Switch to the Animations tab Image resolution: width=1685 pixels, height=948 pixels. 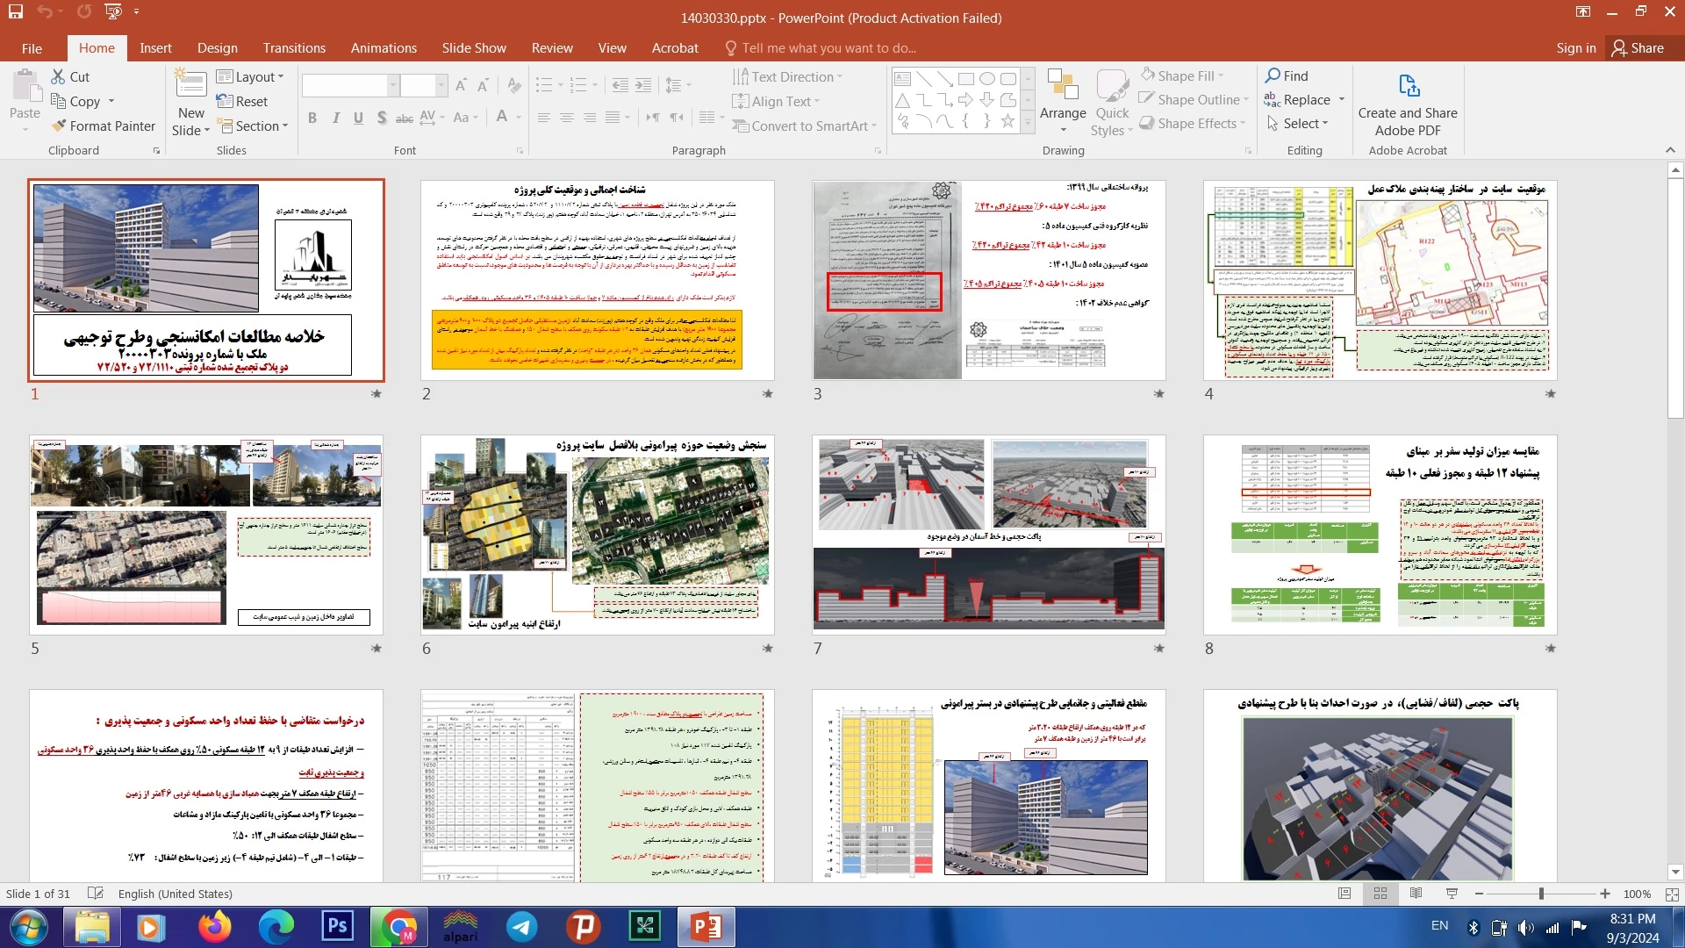[x=384, y=47]
